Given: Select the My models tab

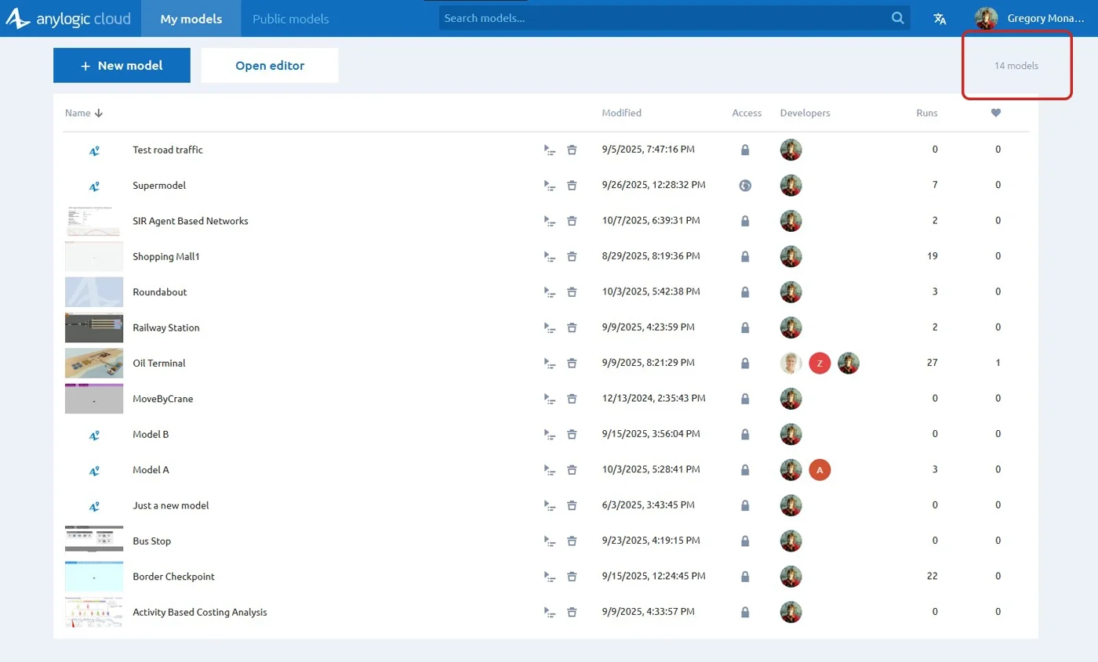Looking at the screenshot, I should (191, 19).
